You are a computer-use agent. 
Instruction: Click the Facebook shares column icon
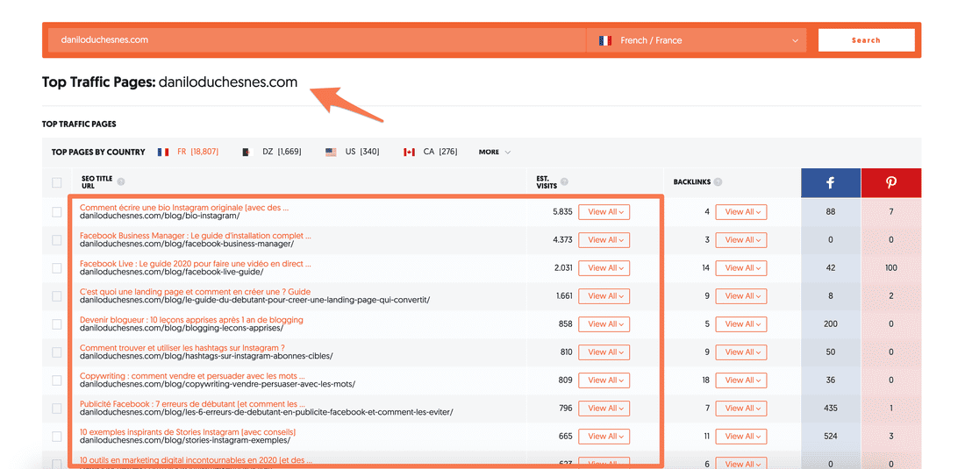pyautogui.click(x=830, y=182)
